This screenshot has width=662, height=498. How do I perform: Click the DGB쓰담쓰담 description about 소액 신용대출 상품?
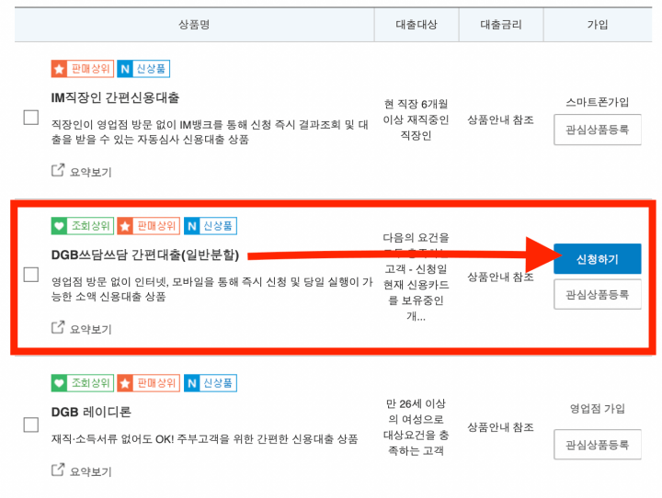click(x=211, y=289)
